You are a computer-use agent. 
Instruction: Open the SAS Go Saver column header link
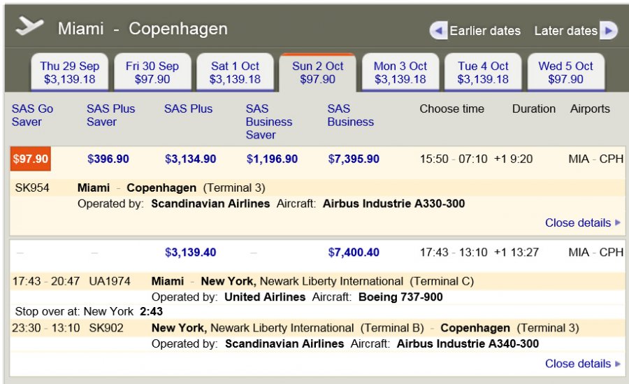pyautogui.click(x=32, y=115)
